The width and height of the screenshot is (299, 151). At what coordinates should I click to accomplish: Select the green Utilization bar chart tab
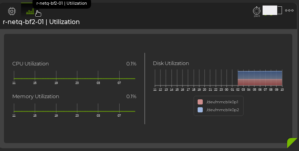[x=30, y=11]
